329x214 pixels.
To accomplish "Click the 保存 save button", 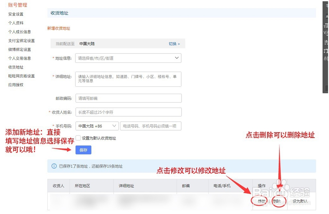I will tap(83, 150).
